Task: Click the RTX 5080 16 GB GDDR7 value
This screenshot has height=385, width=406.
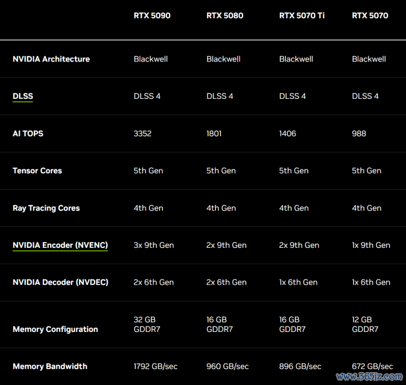Action: (x=219, y=325)
